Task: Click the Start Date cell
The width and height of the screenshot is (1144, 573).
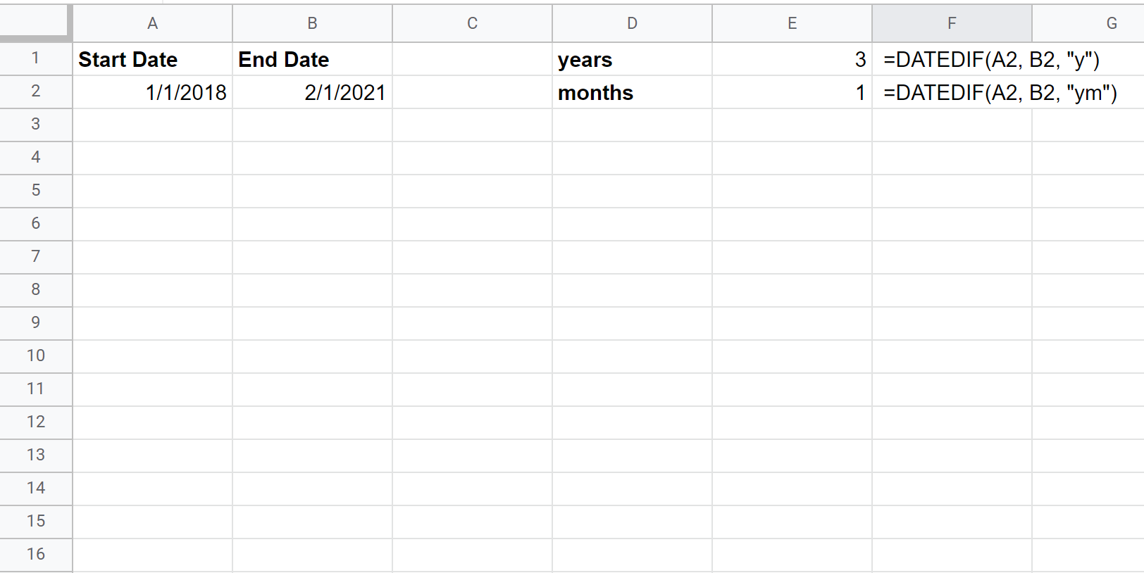Action: point(152,59)
